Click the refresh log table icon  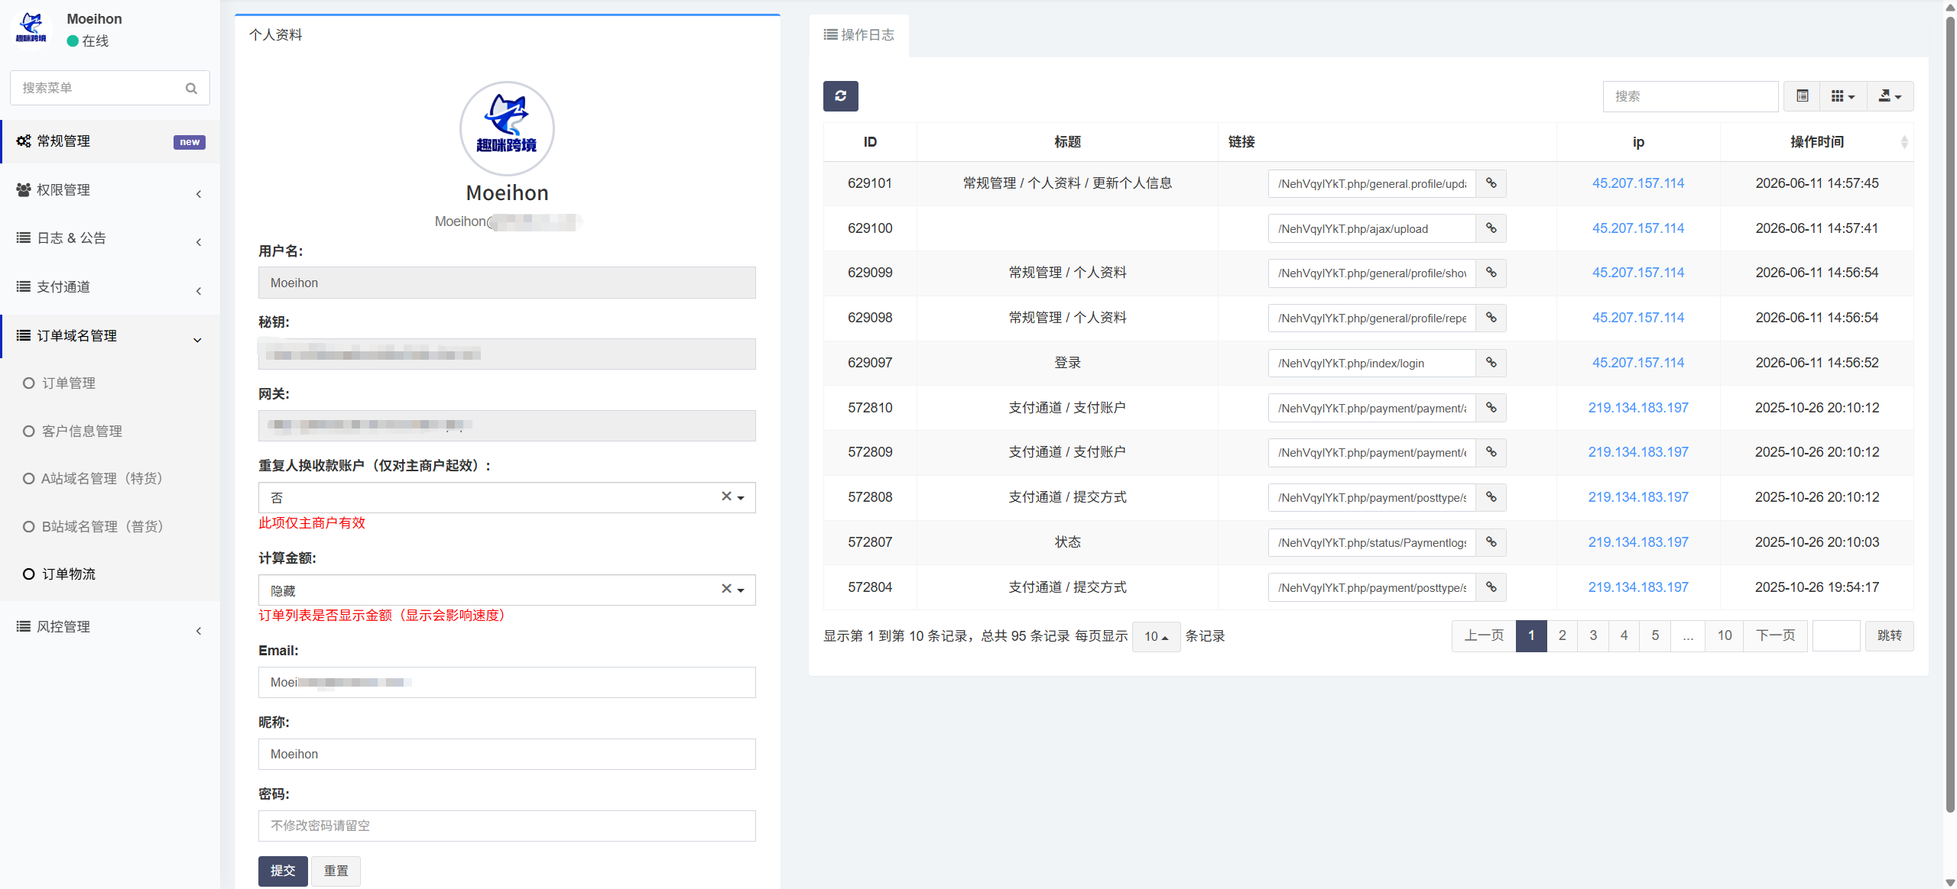[840, 96]
